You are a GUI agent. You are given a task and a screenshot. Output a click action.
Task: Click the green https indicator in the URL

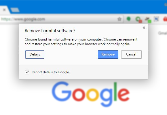tap(6, 19)
